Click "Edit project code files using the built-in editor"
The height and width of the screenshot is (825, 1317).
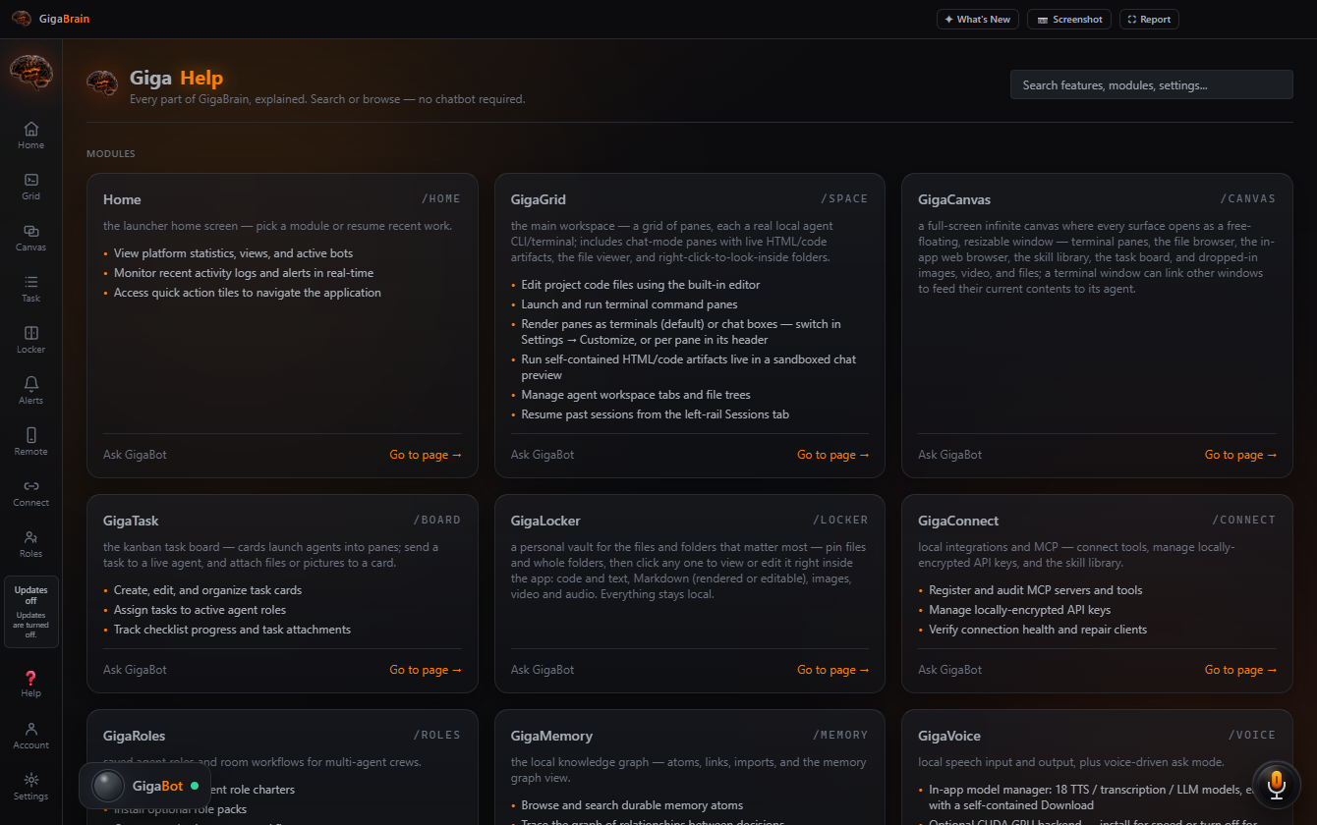pos(641,285)
